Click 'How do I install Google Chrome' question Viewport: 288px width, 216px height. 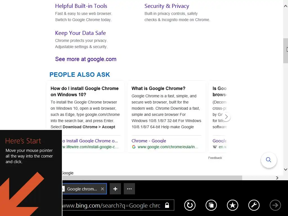[x=84, y=91]
